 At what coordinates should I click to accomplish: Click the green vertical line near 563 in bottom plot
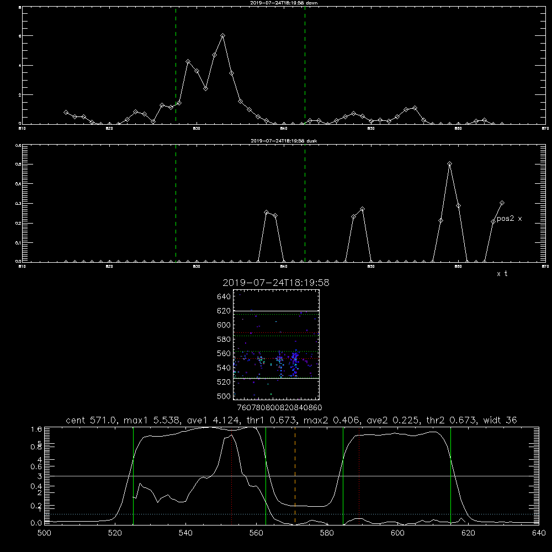[x=266, y=476]
